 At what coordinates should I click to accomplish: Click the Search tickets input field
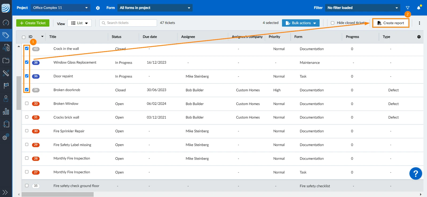pos(128,23)
